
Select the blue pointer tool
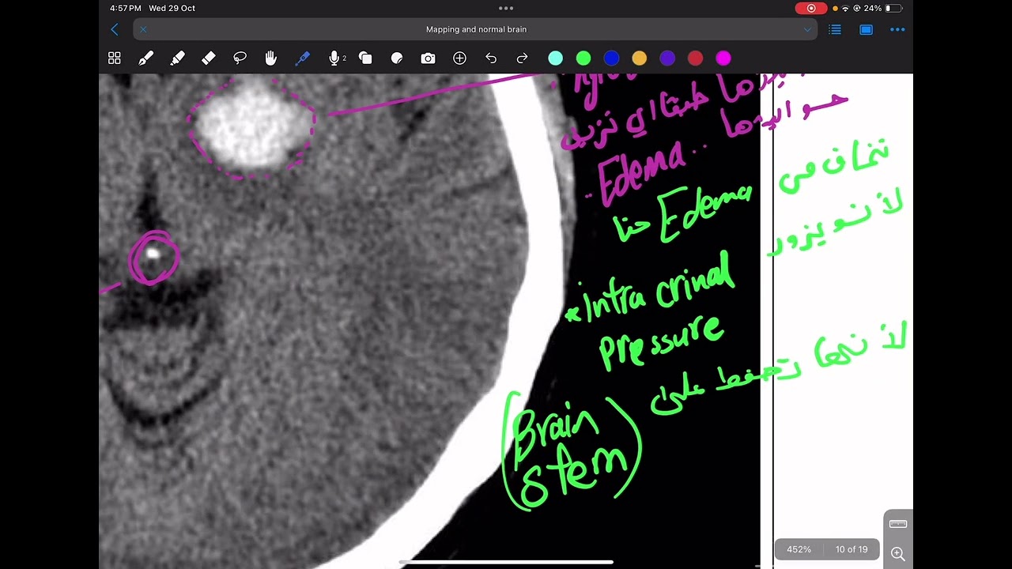[x=302, y=58]
